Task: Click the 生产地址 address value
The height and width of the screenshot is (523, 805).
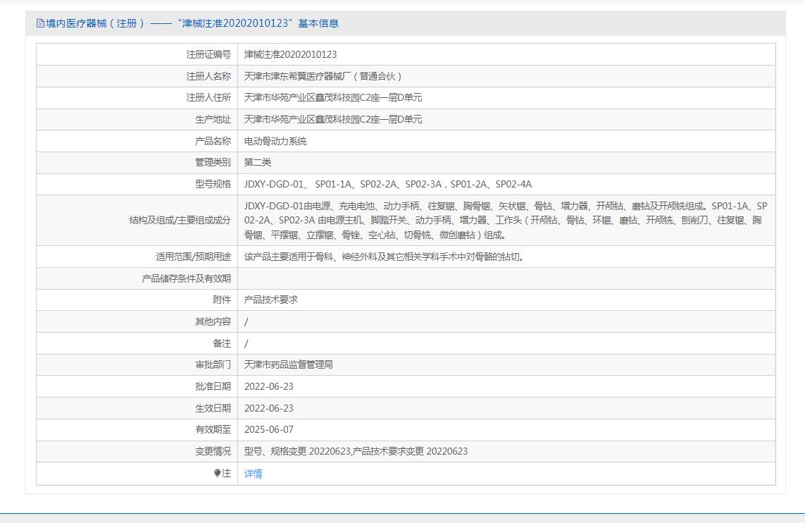Action: click(x=333, y=120)
